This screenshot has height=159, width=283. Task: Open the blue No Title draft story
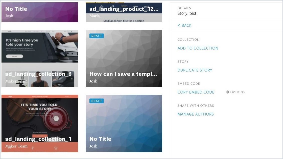point(124,123)
